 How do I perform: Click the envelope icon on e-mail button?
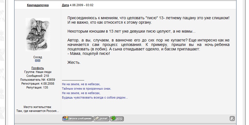click(x=97, y=119)
